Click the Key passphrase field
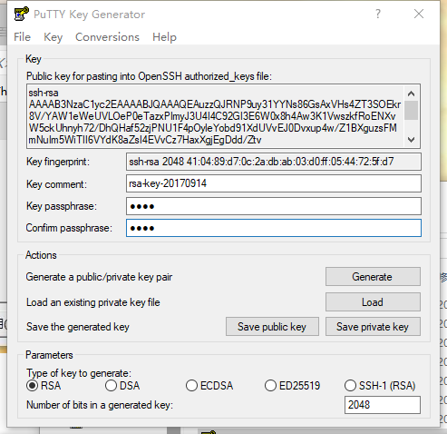 click(x=274, y=206)
